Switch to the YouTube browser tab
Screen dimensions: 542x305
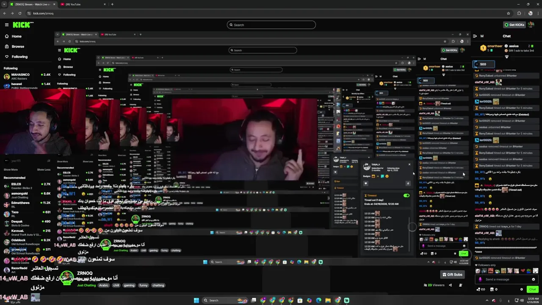click(83, 4)
